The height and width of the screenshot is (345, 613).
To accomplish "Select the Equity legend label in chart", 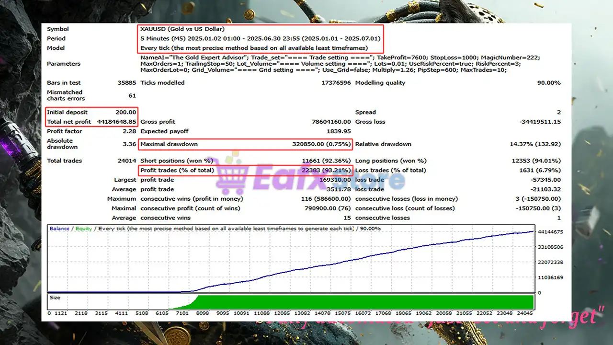I will 83,229.
